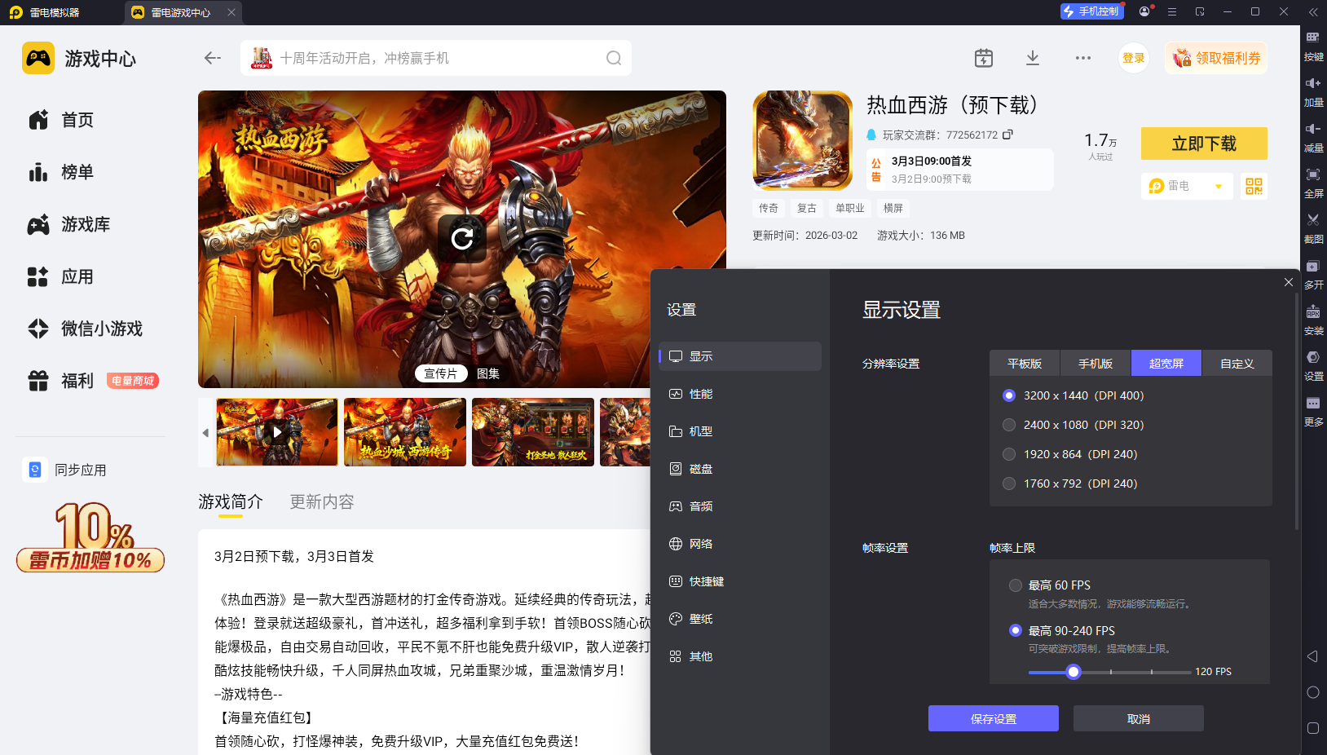Open the 音频 settings tab
The width and height of the screenshot is (1327, 755).
740,506
